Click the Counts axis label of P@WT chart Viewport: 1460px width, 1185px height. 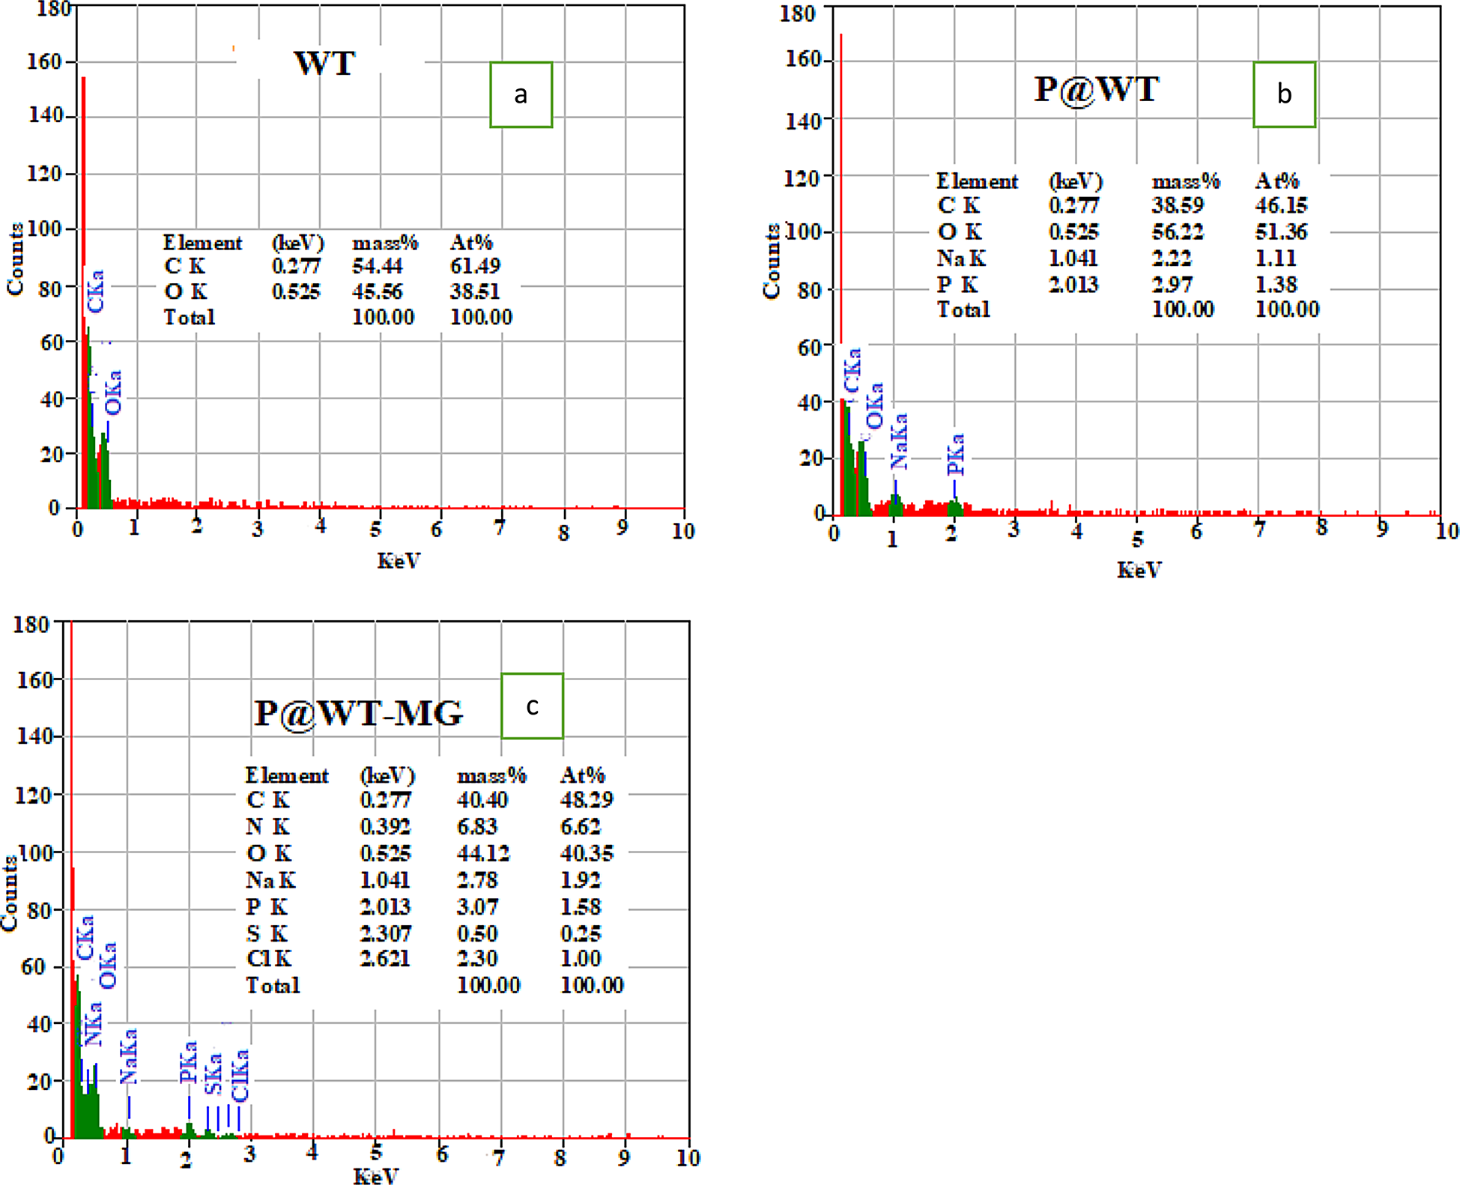[771, 261]
